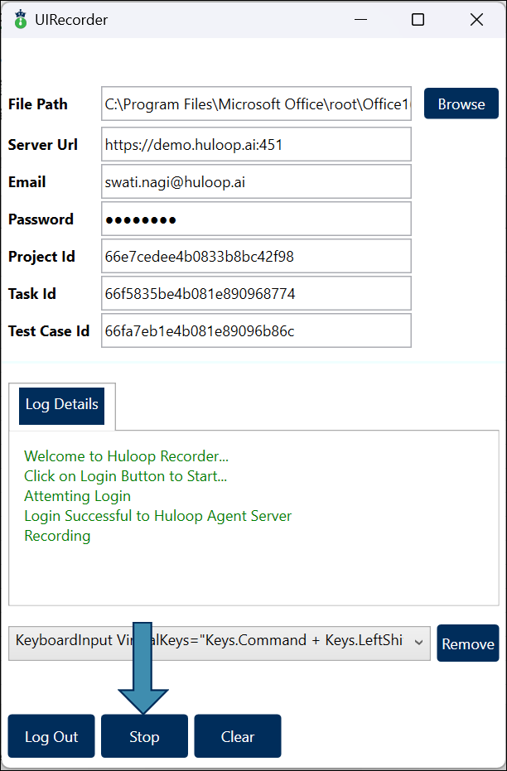This screenshot has width=507, height=771.
Task: Select the Test Case Id field
Action: (x=256, y=331)
